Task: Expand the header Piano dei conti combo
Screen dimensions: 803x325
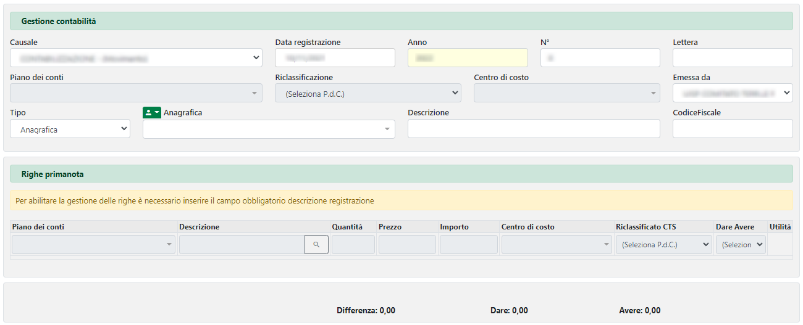Action: click(136, 93)
